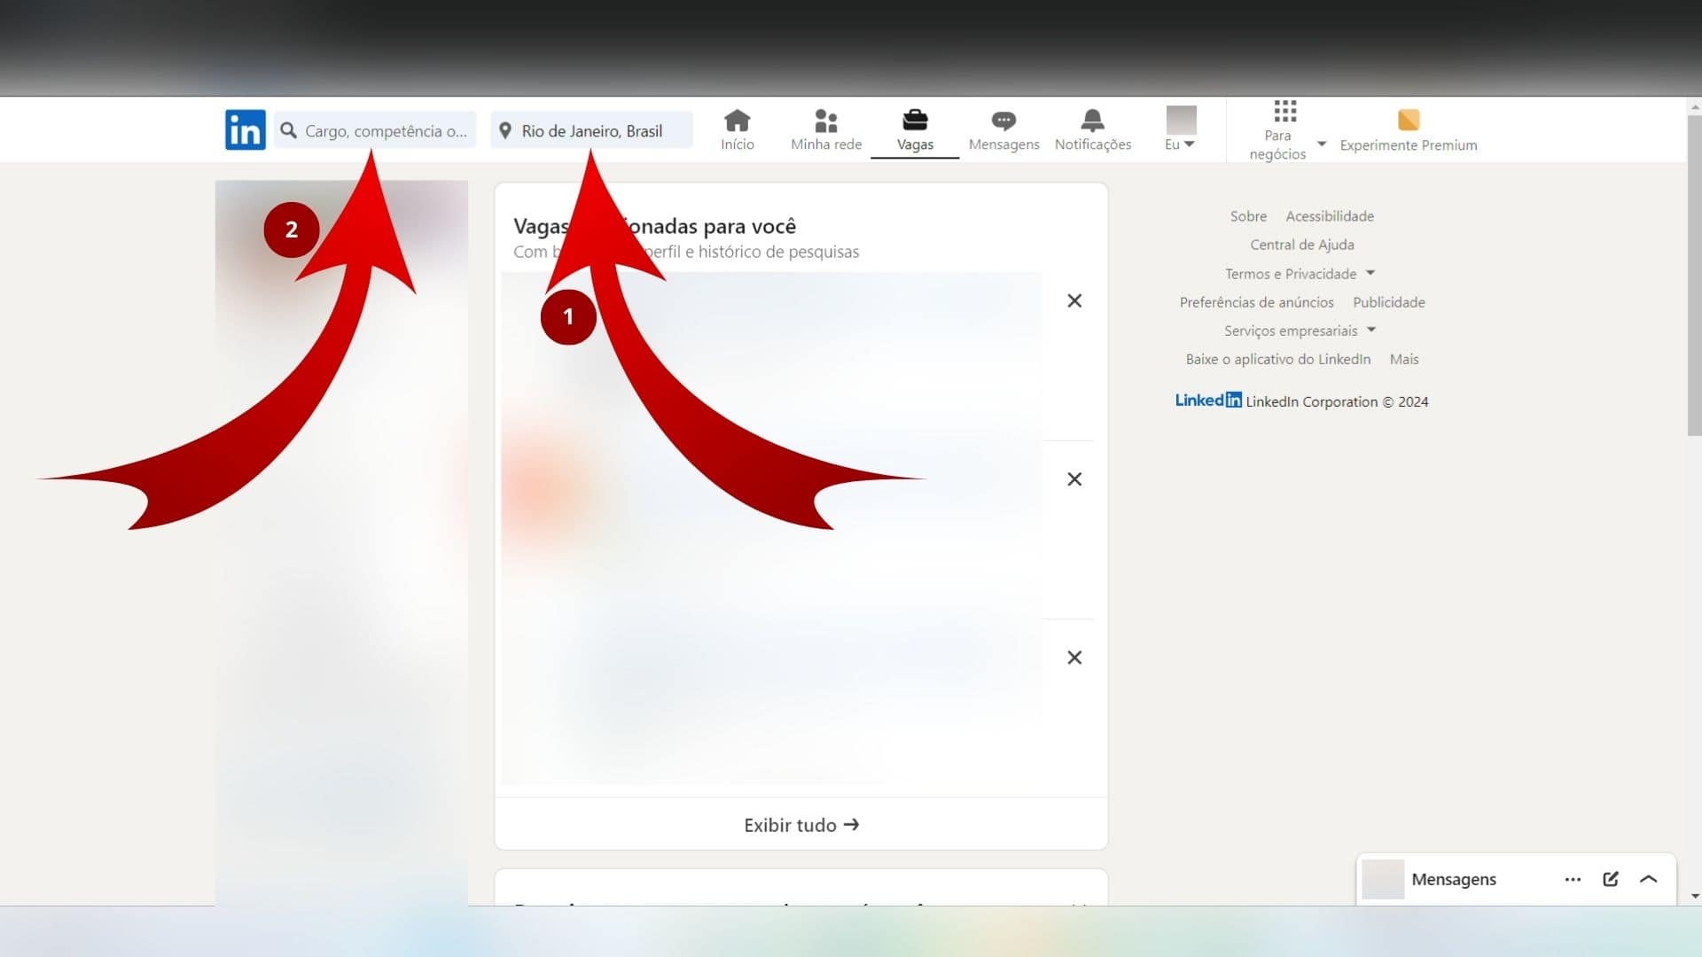Open Central de Ajuda link
1702x957 pixels.
coord(1301,245)
